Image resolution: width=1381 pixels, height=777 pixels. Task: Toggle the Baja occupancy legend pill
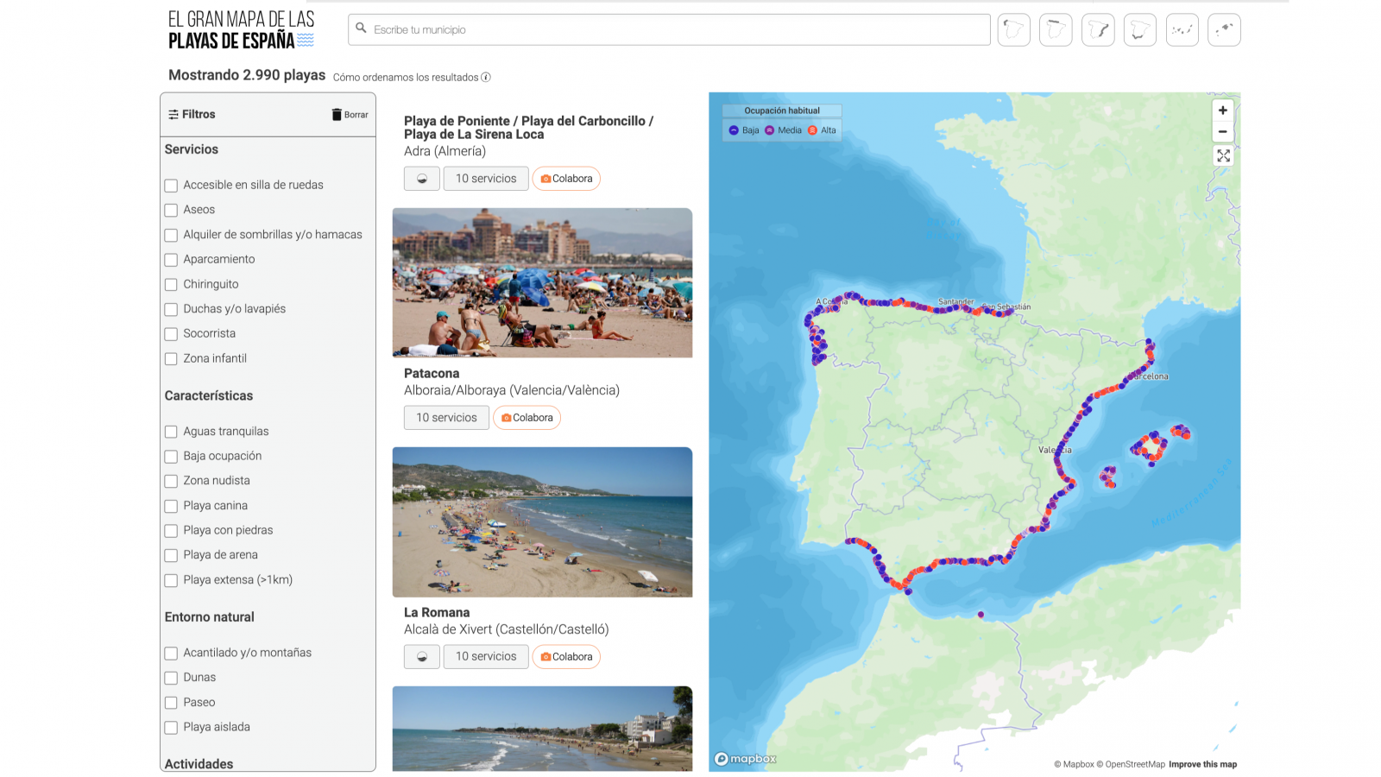coord(742,129)
